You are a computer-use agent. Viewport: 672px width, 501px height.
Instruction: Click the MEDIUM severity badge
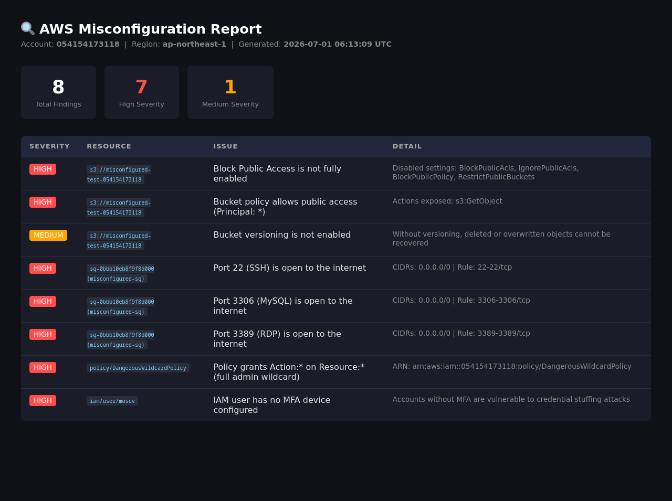(48, 235)
